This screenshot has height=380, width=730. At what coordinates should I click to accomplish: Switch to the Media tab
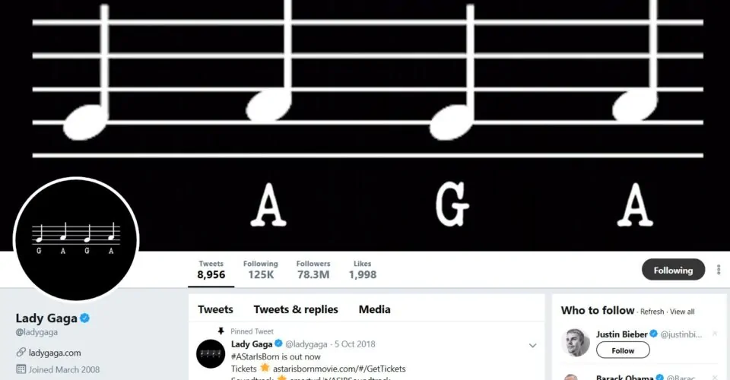374,309
